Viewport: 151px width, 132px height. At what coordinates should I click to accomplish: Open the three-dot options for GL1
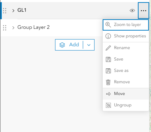coord(144,11)
